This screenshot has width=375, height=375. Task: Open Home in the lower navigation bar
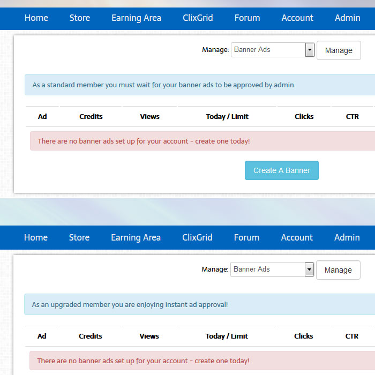pyautogui.click(x=36, y=237)
